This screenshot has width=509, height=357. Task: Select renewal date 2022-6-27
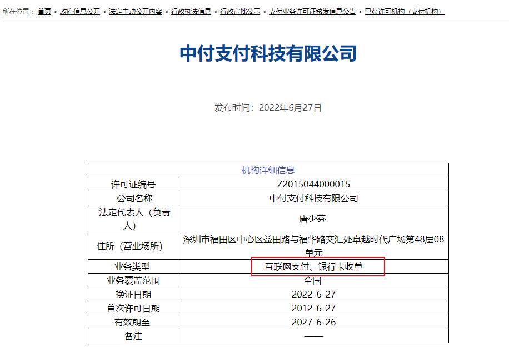click(313, 294)
